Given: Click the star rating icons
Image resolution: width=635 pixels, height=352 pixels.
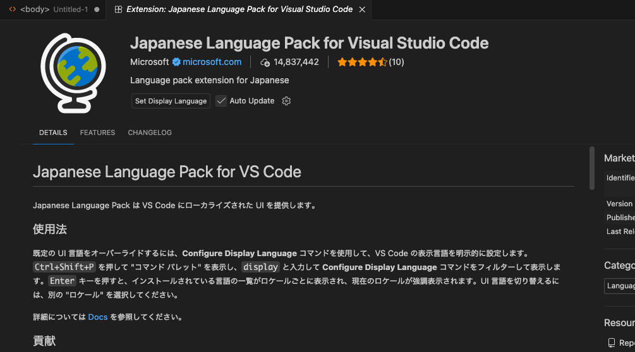Looking at the screenshot, I should point(362,62).
